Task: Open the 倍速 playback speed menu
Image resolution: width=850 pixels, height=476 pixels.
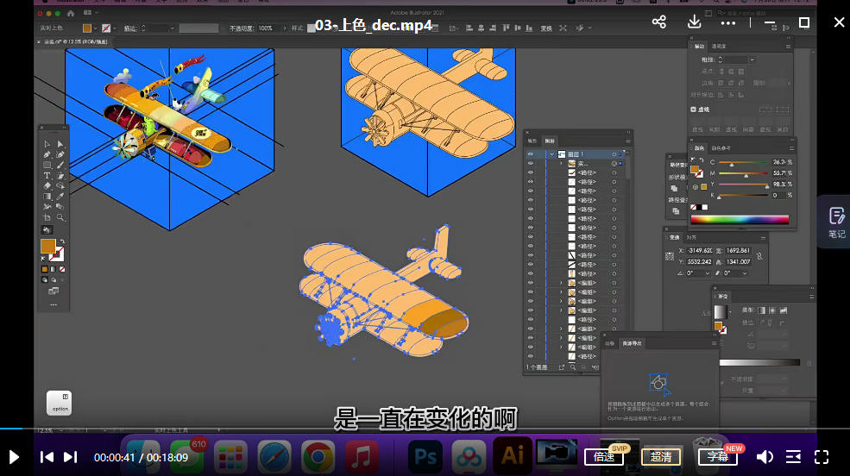Action: point(604,457)
